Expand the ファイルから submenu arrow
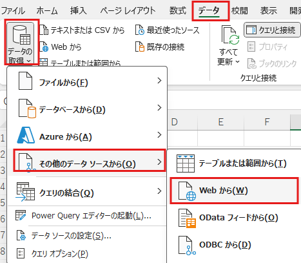 click(x=159, y=81)
